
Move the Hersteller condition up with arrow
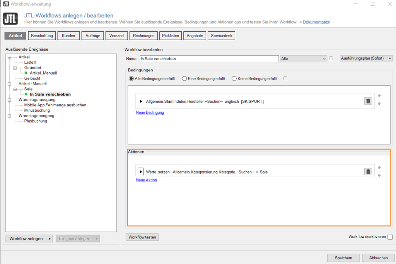(379, 96)
